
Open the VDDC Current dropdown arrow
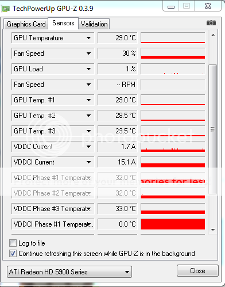click(x=88, y=147)
